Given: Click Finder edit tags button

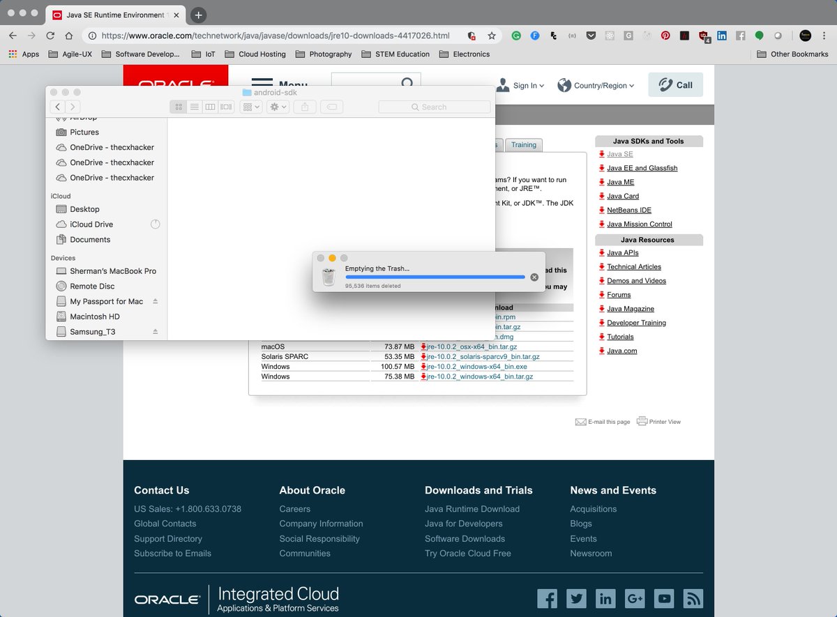Looking at the screenshot, I should (x=332, y=107).
